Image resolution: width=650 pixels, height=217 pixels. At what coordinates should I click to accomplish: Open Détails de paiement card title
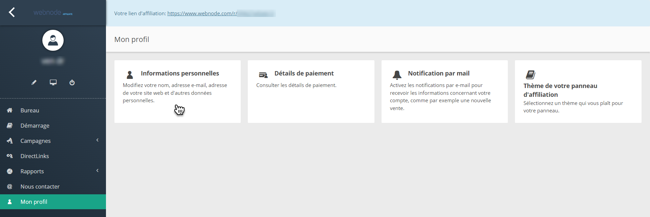pos(304,73)
